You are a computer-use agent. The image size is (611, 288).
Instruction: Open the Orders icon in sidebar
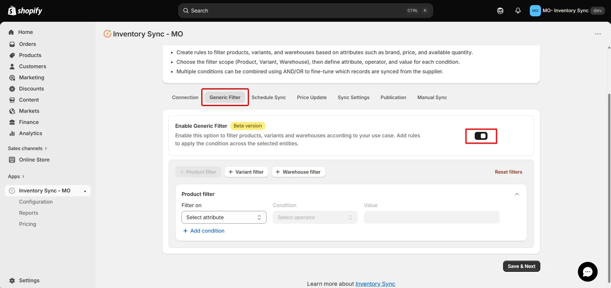click(x=12, y=44)
